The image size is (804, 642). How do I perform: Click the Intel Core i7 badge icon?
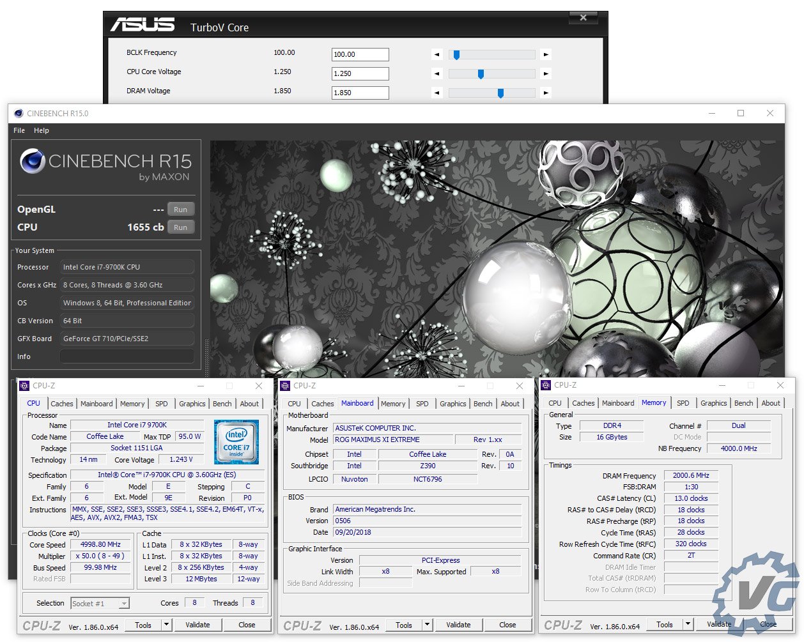[x=236, y=442]
